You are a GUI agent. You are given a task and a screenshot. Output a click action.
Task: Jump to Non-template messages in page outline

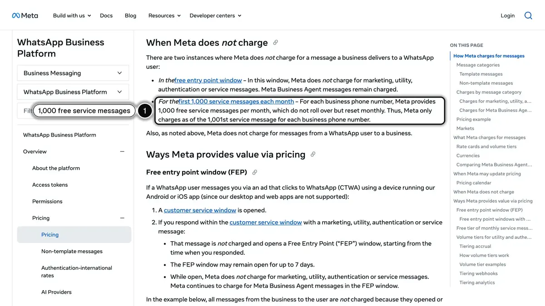point(486,83)
